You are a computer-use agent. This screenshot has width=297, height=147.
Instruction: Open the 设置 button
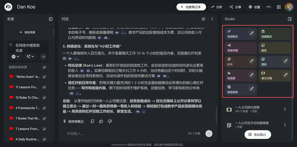point(254,7)
